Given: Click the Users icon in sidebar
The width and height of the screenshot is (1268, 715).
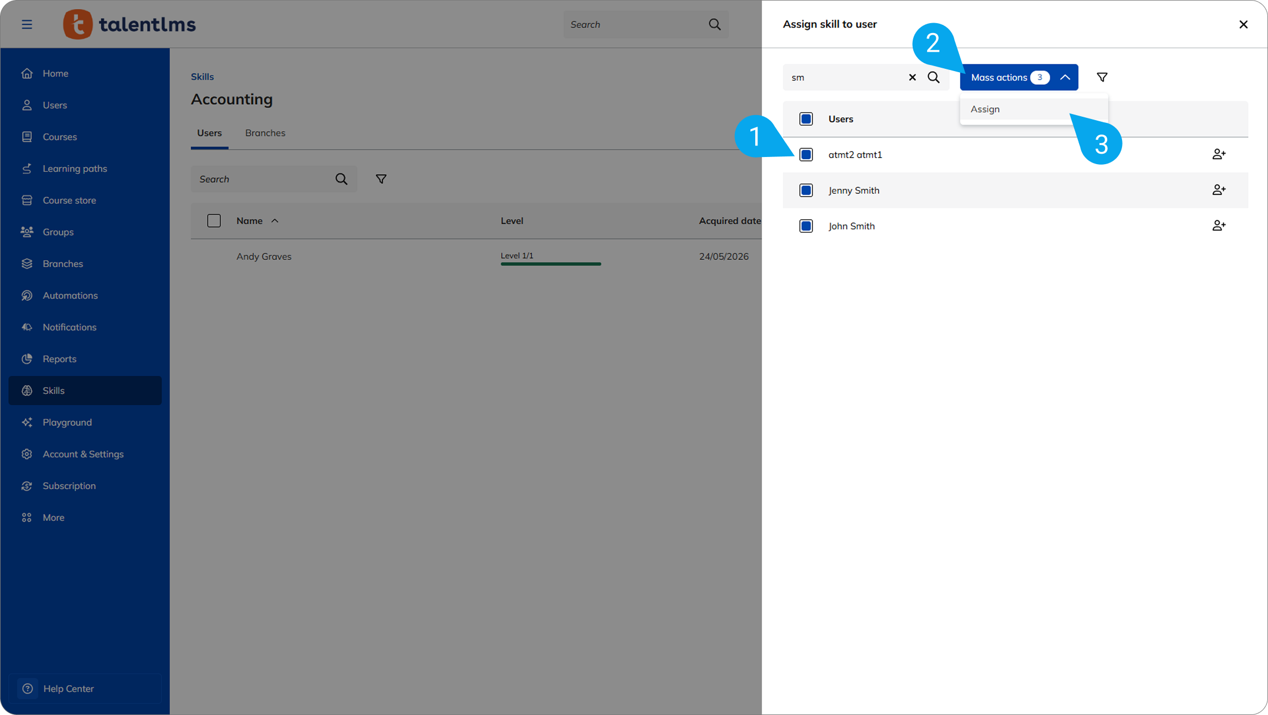Looking at the screenshot, I should (27, 105).
